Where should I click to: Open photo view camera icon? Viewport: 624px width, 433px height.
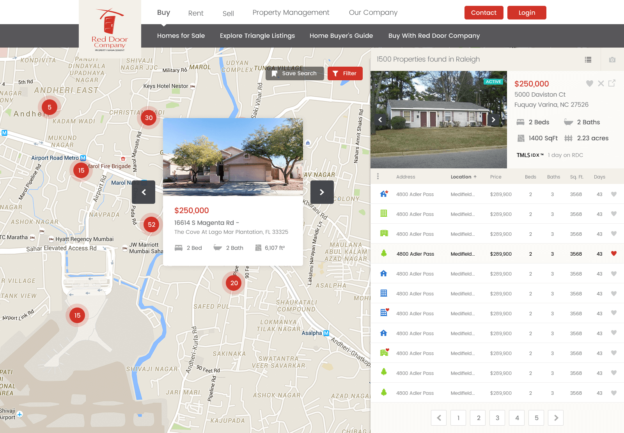pyautogui.click(x=612, y=60)
